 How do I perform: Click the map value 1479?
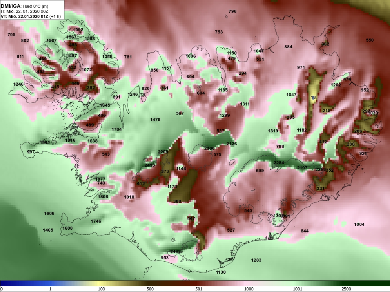[155, 120]
